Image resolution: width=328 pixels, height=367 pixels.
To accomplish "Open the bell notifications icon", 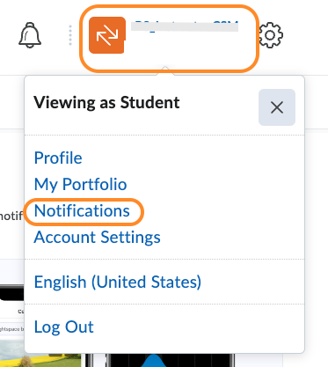I will click(x=30, y=35).
